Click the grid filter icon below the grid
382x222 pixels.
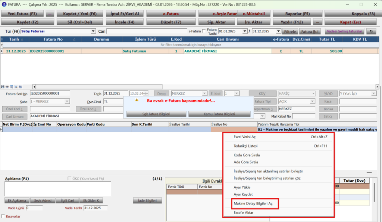12,87
